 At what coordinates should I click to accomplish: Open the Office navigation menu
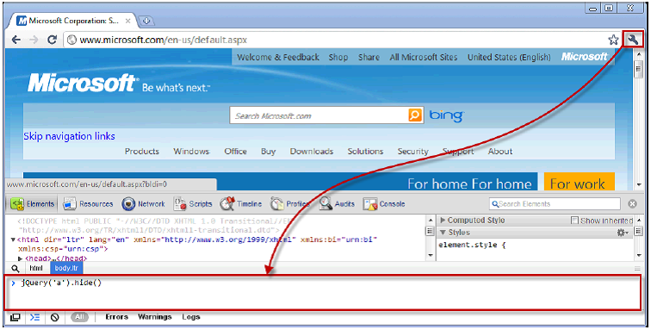pos(235,152)
